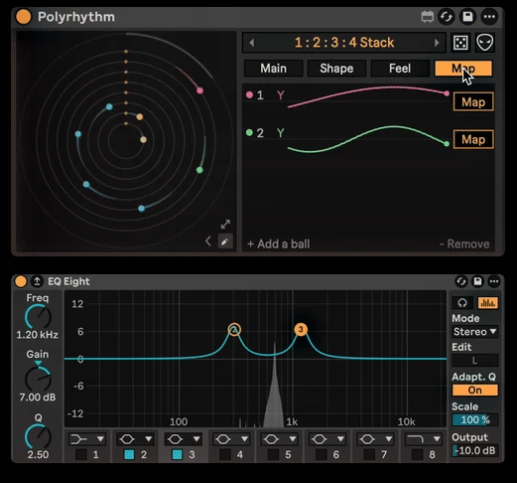This screenshot has height=483, width=517.
Task: Disable EQ band 3
Action: click(177, 454)
